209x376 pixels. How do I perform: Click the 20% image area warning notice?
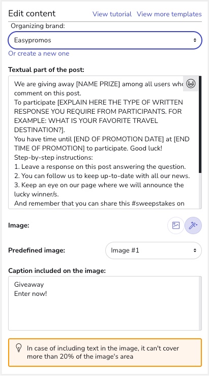pyautogui.click(x=105, y=353)
